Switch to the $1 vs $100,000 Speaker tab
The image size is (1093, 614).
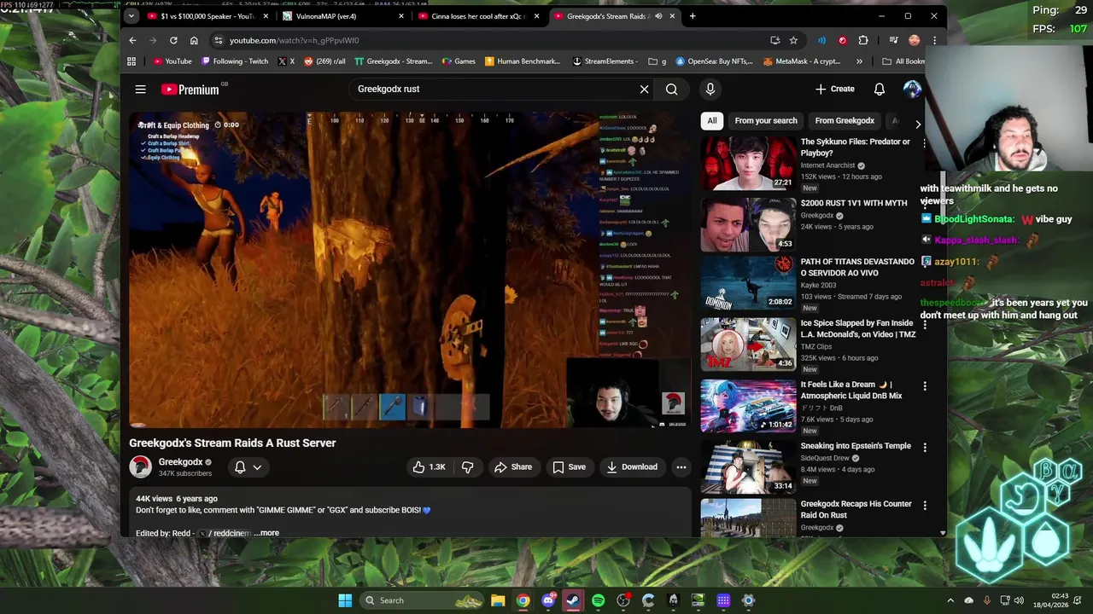pyautogui.click(x=208, y=16)
